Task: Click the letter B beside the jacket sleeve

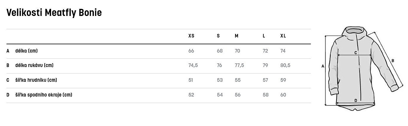Action: click(x=393, y=61)
